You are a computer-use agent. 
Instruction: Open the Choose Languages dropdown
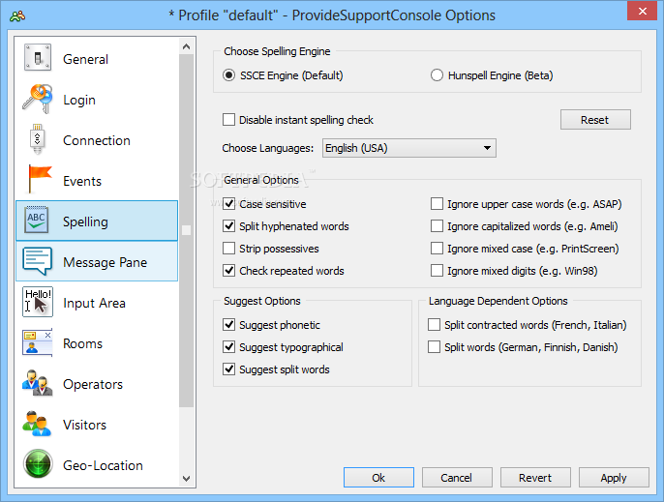(409, 148)
